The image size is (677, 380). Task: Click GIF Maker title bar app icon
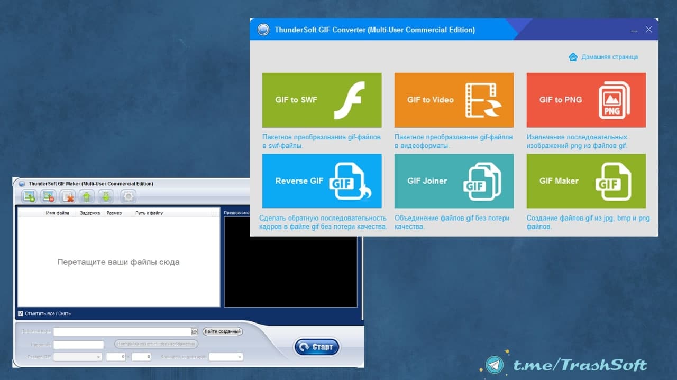click(x=22, y=184)
